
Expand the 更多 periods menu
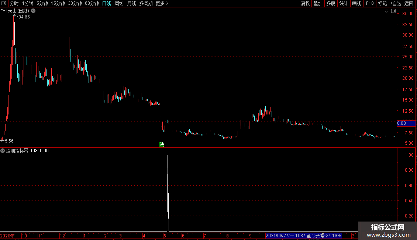pyautogui.click(x=162, y=3)
